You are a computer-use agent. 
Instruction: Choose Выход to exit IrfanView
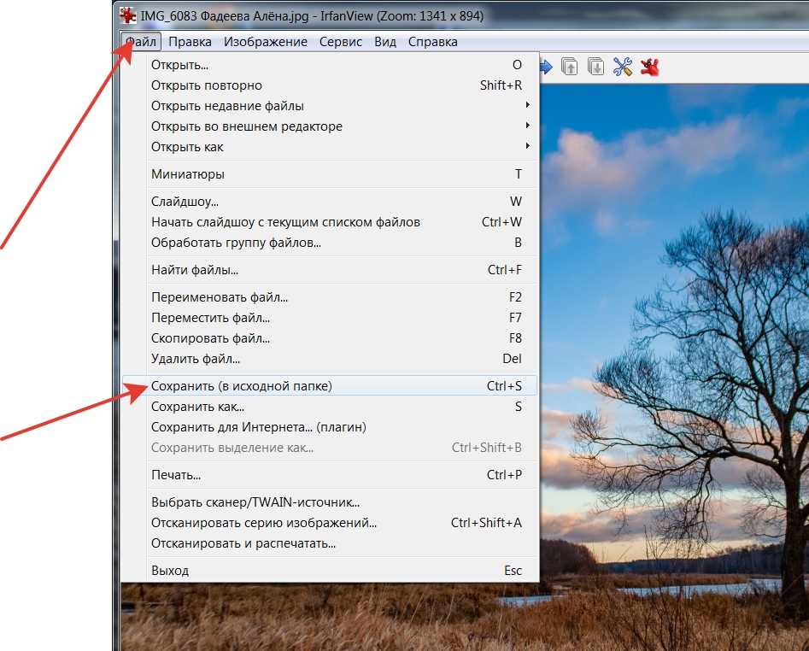tap(330, 571)
